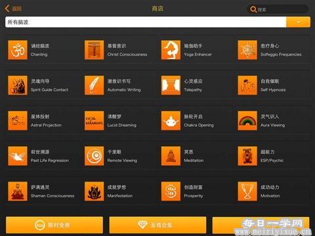Select the Spirit Guide Contact text
315x236 pixels.
[49, 90]
